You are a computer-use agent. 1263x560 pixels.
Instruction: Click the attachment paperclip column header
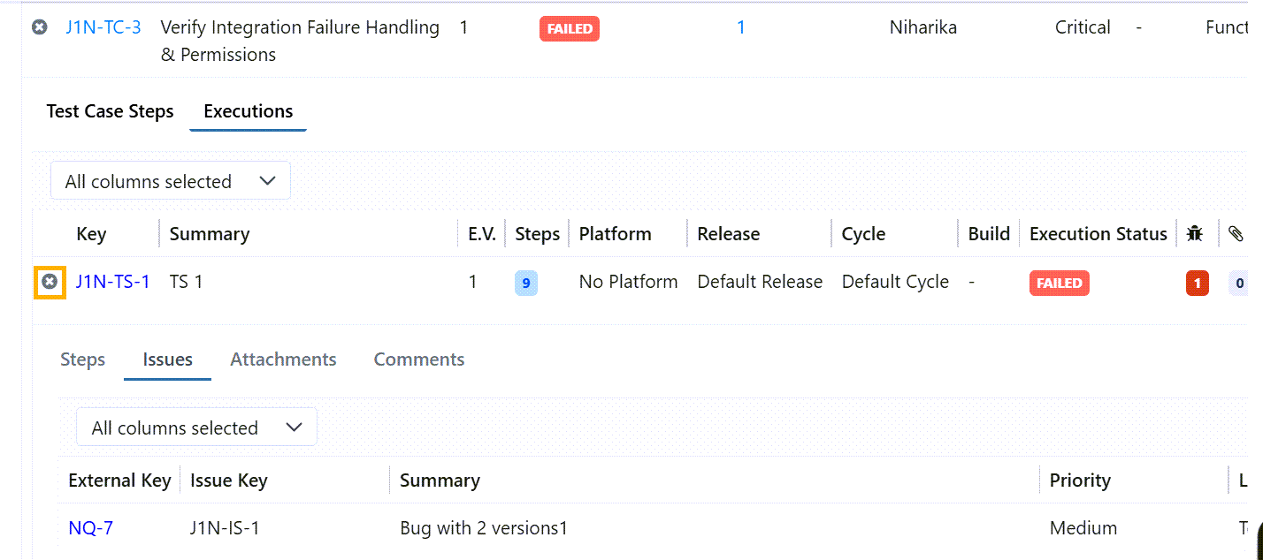click(x=1236, y=234)
